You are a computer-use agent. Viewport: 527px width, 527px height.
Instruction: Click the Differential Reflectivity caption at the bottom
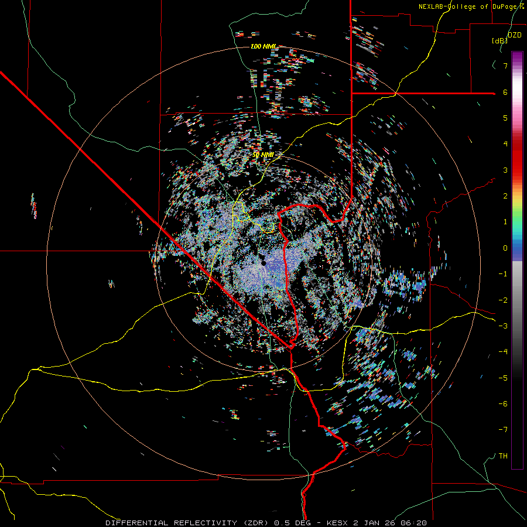(x=266, y=523)
